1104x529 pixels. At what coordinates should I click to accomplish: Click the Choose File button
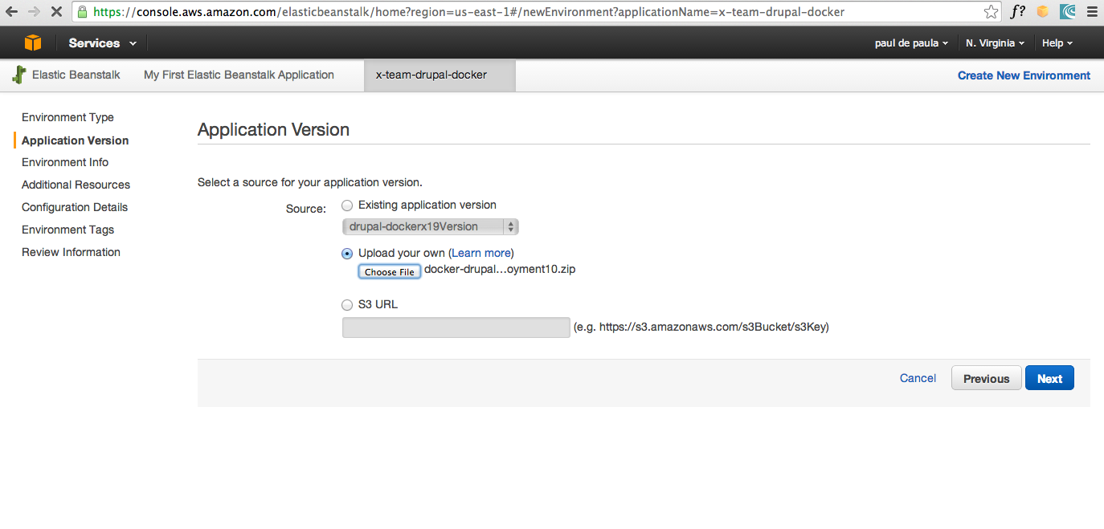click(x=390, y=272)
